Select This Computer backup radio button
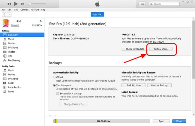The height and width of the screenshot is (126, 195). tap(54, 85)
